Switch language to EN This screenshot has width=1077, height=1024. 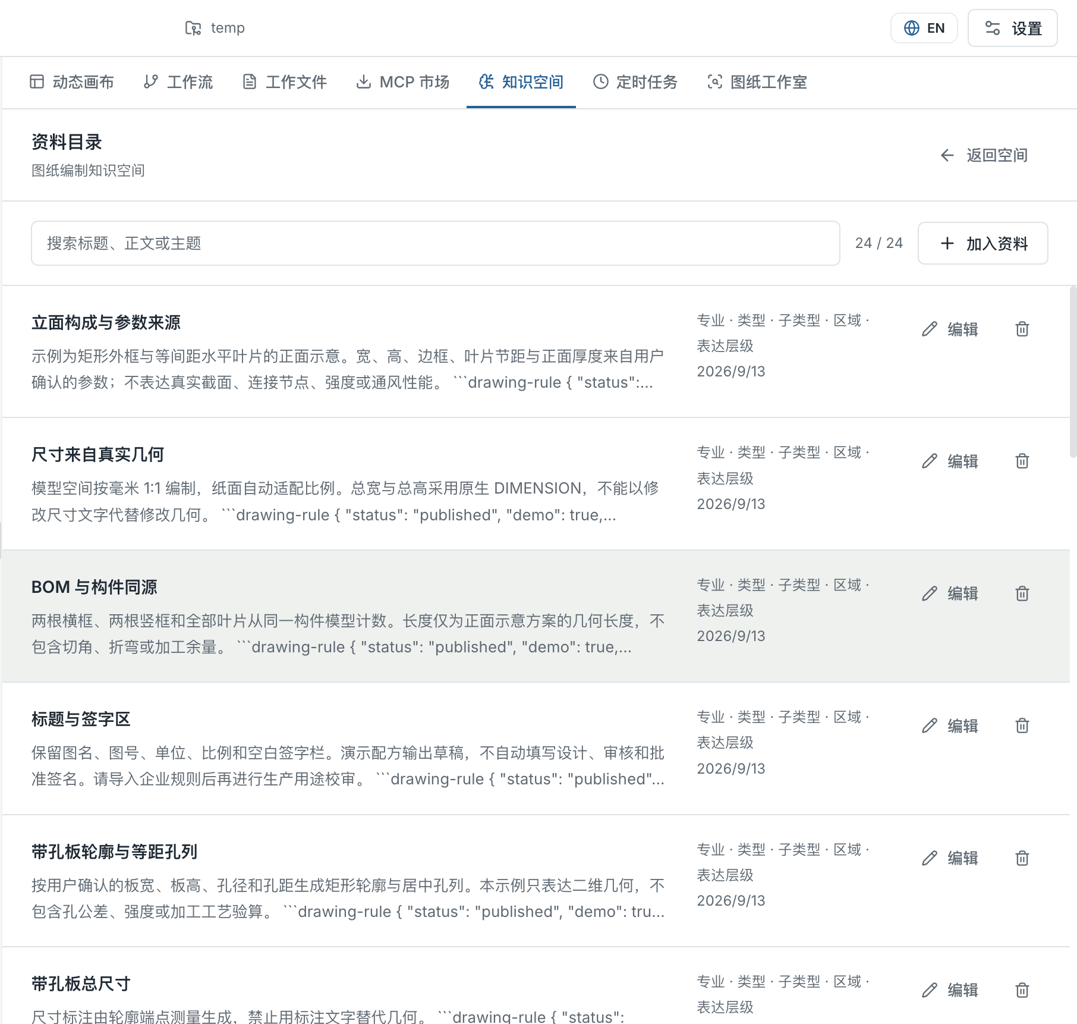click(924, 28)
